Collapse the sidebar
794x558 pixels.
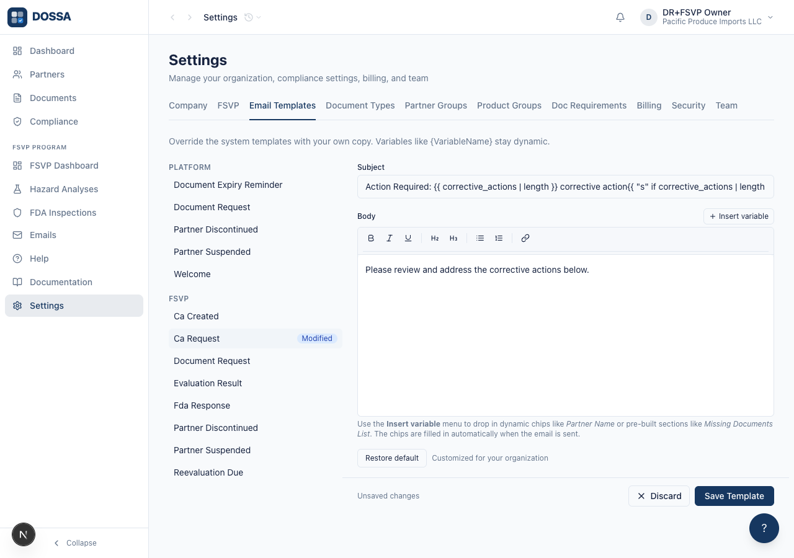[x=74, y=543]
